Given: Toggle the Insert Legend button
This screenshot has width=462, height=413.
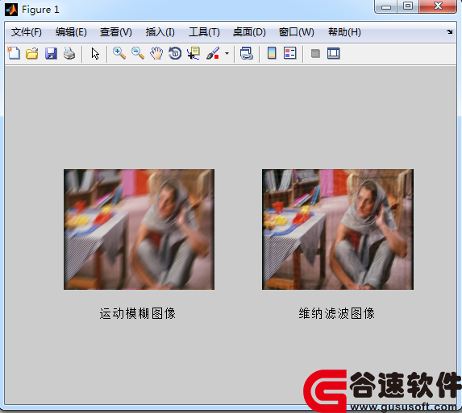Looking at the screenshot, I should tap(290, 53).
